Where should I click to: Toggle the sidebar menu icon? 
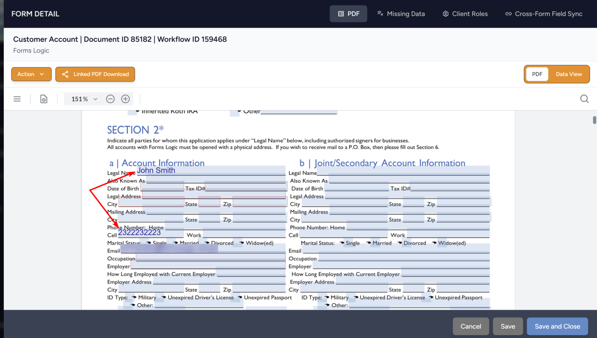[17, 99]
